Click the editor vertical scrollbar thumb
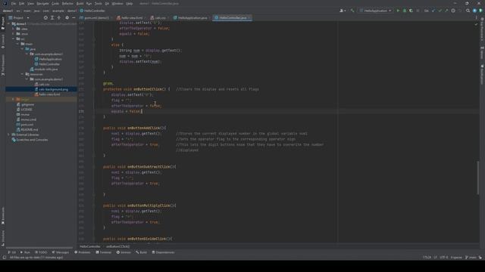 tap(478, 178)
